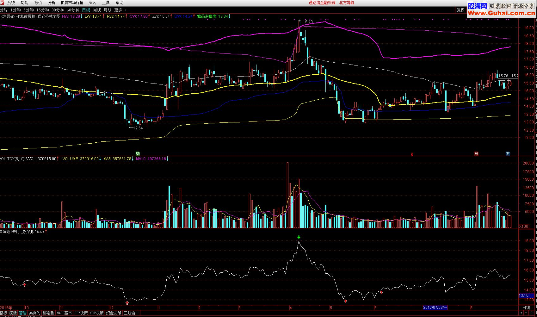Select the SUP决策 template
The height and width of the screenshot is (317, 537).
click(97, 313)
